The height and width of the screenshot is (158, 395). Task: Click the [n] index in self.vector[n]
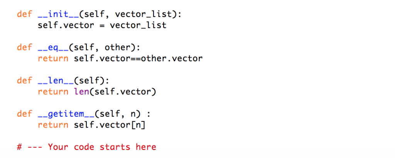138,125
